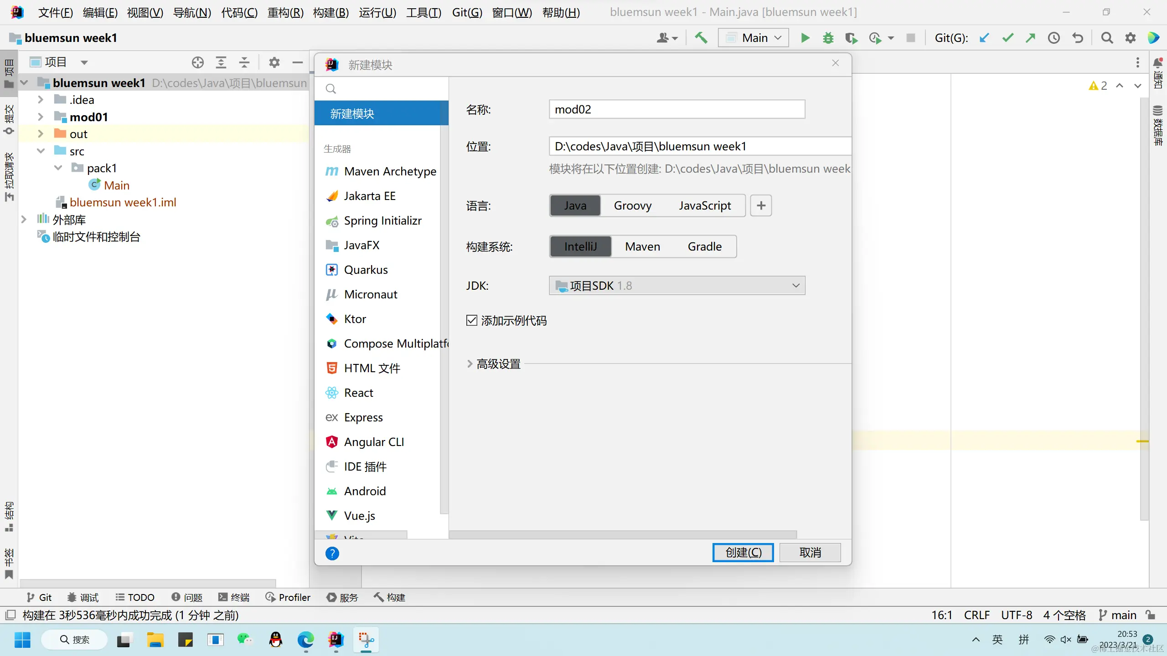Click the Debug bug icon in toolbar
The height and width of the screenshot is (656, 1167).
click(828, 38)
